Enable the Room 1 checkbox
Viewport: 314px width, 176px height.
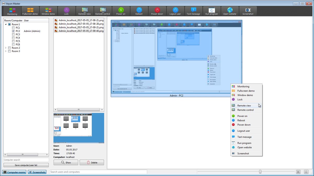[9, 24]
